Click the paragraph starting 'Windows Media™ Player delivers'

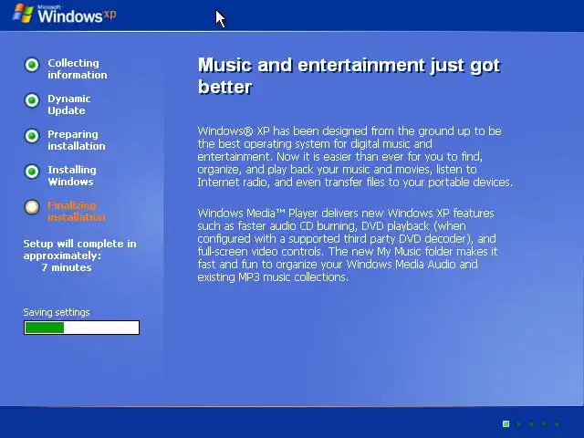point(348,245)
